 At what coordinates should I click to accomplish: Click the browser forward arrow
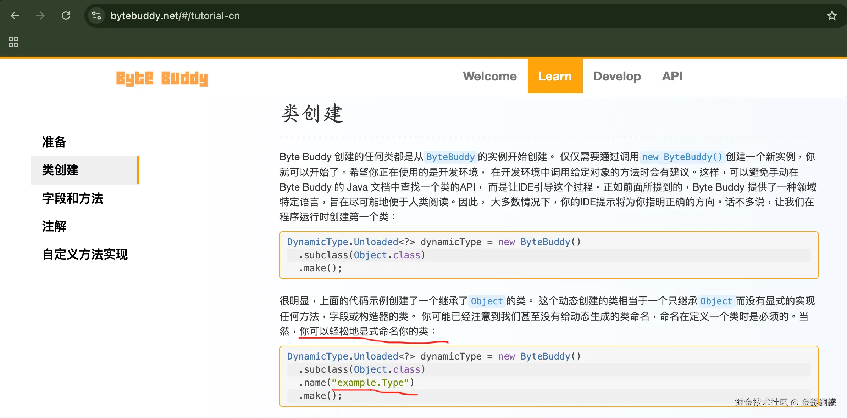40,16
